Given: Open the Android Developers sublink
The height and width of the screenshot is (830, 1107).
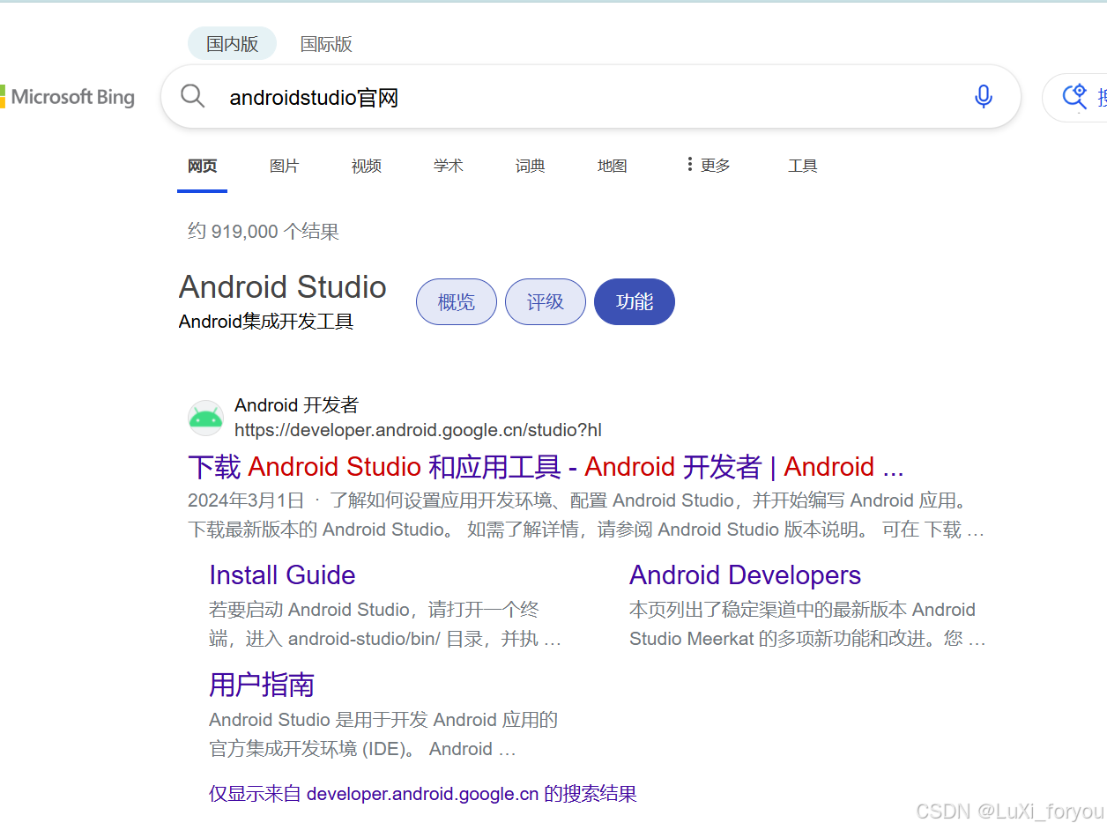Looking at the screenshot, I should pos(745,575).
